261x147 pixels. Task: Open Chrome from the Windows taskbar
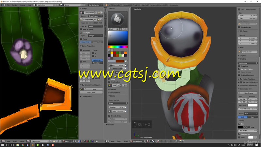pyautogui.click(x=23, y=145)
